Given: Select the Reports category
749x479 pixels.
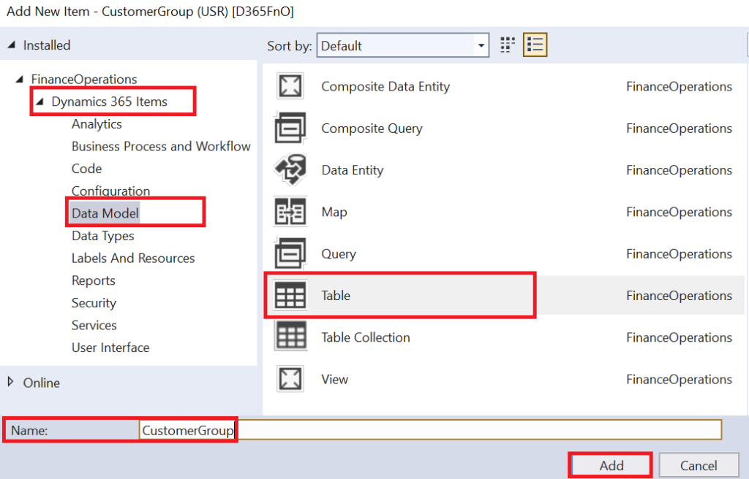Looking at the screenshot, I should [94, 280].
